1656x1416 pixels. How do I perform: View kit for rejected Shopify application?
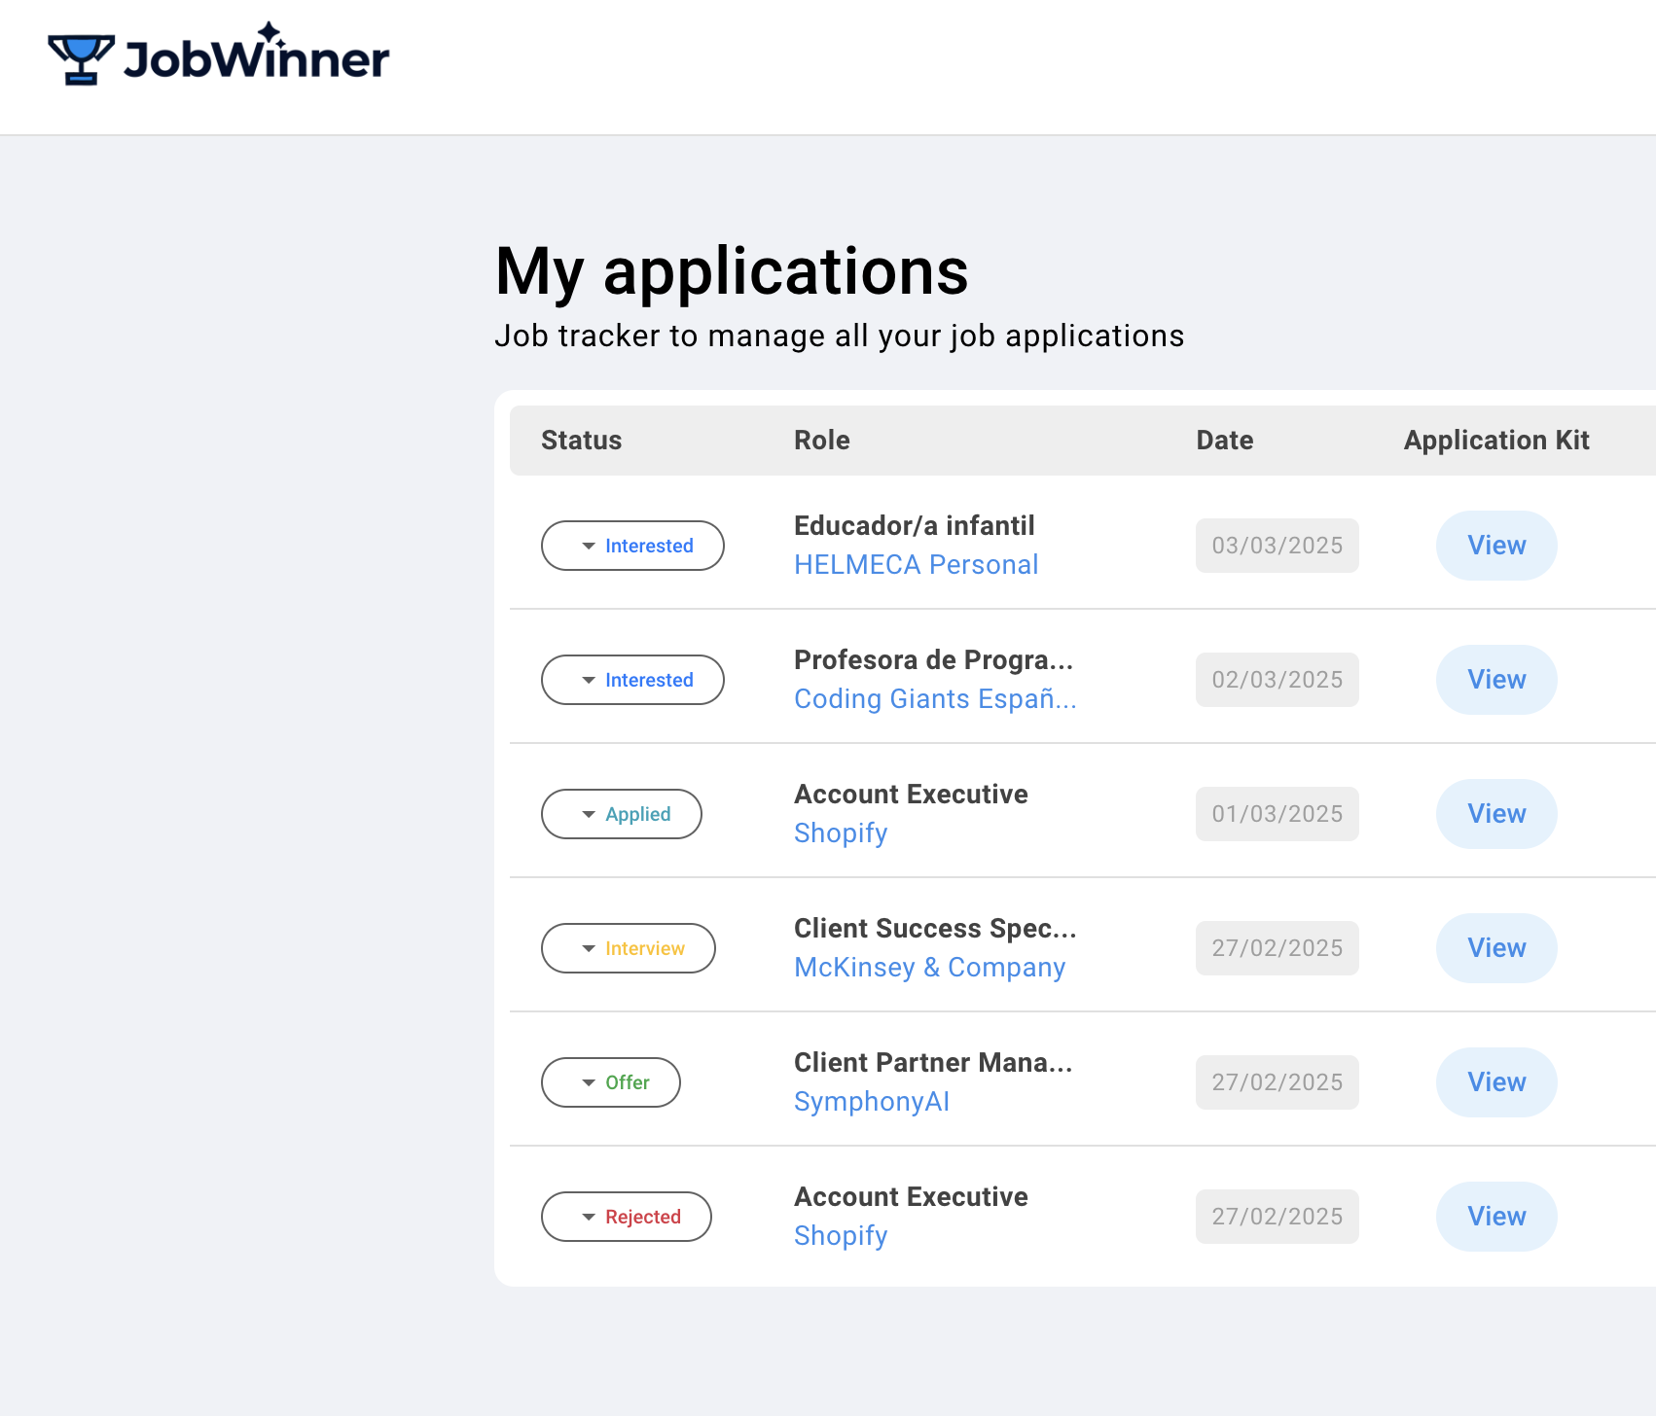pyautogui.click(x=1496, y=1217)
